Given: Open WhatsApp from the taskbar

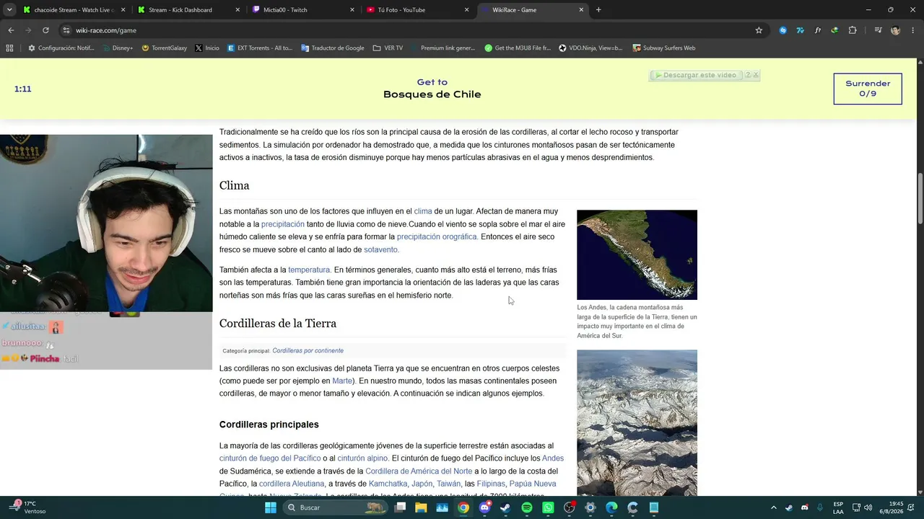Looking at the screenshot, I should coord(548,507).
